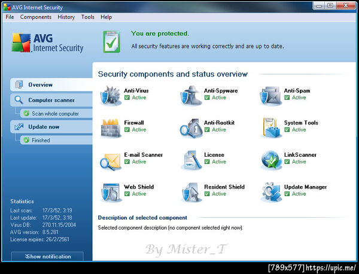This screenshot has height=274, width=359.
Task: Open the Firewall brick wall icon
Action: (x=111, y=128)
